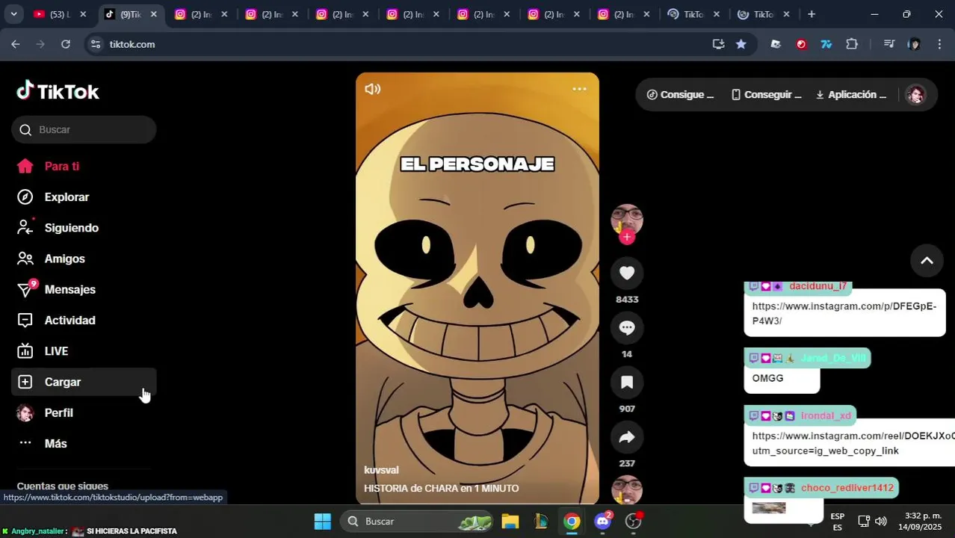The image size is (955, 538).
Task: Mute the video with the speaker icon
Action: click(372, 89)
